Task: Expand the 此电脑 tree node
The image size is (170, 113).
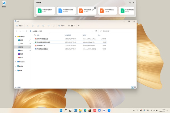Action: pyautogui.click(x=16, y=66)
